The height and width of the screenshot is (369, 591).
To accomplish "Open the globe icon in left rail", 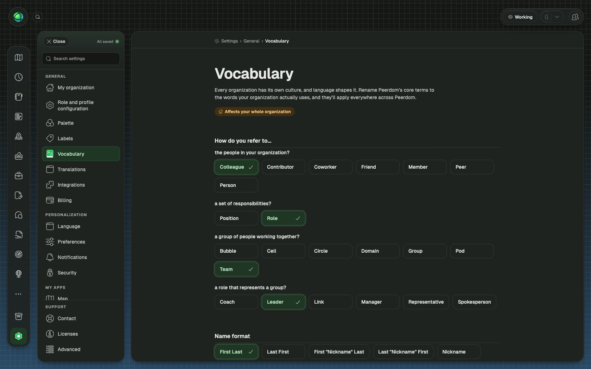I will tap(19, 274).
